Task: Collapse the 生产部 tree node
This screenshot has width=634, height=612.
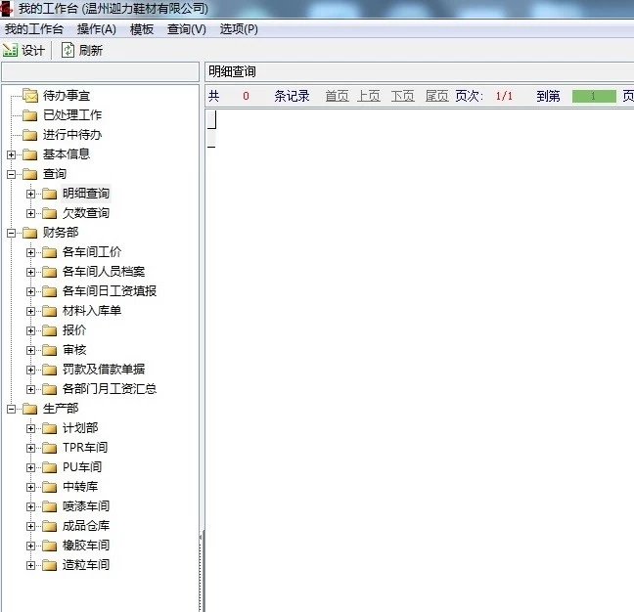Action: point(11,409)
